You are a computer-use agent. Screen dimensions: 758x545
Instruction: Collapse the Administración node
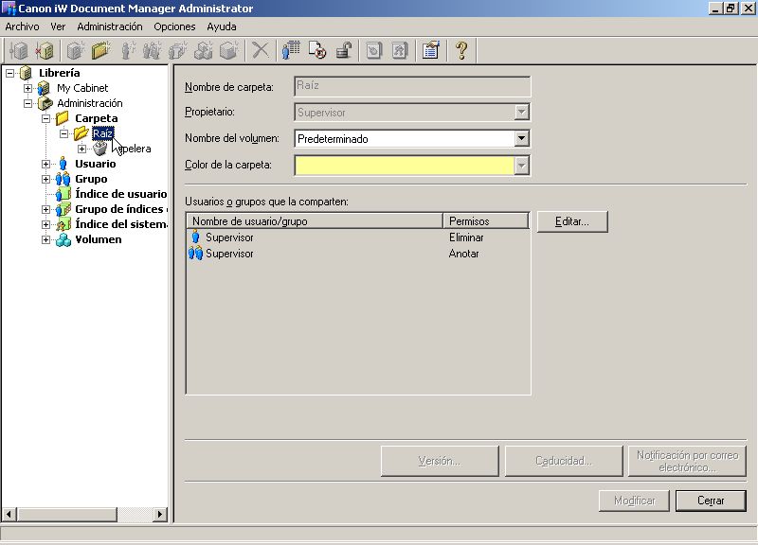(x=28, y=103)
